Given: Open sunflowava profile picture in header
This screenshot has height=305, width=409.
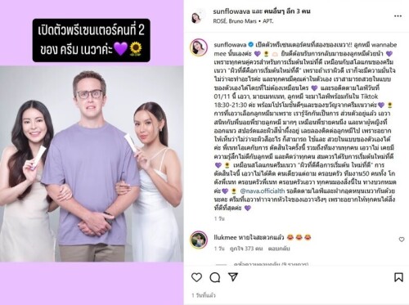Looking at the screenshot, I should (197, 16).
